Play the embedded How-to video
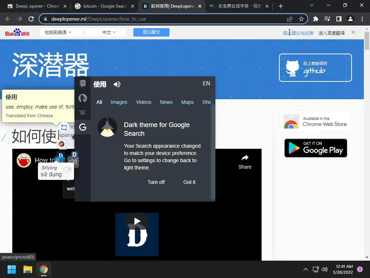The height and width of the screenshot is (278, 370). pyautogui.click(x=137, y=221)
